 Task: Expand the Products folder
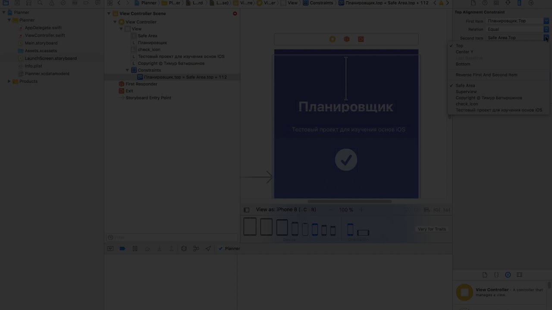[9, 81]
